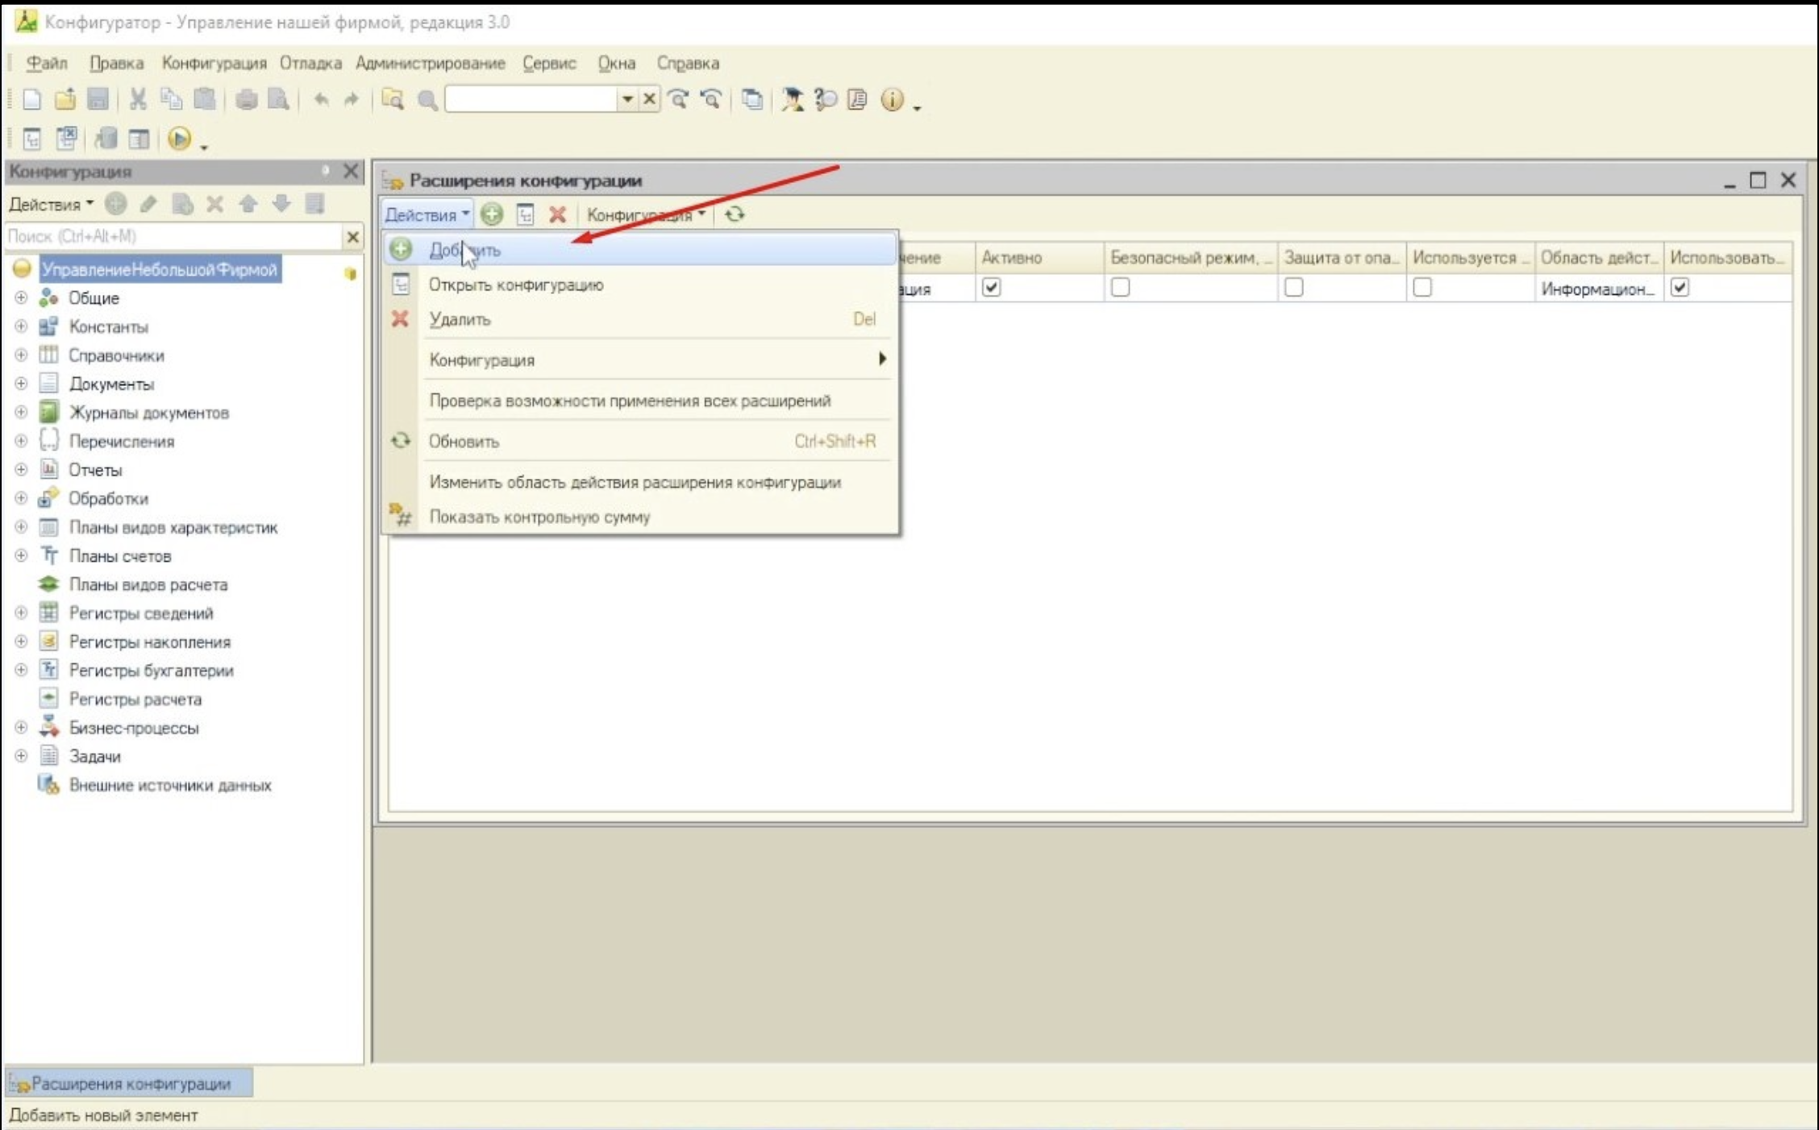Click green plus Add icon in extensions toolbar
This screenshot has height=1130, width=1819.
492,214
